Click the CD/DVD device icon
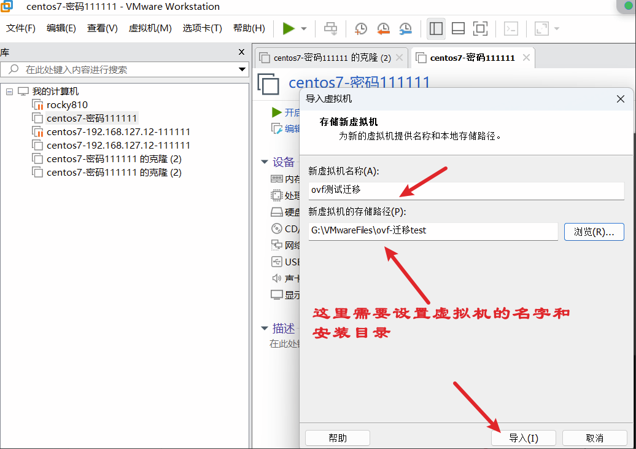This screenshot has height=449, width=636. [276, 228]
